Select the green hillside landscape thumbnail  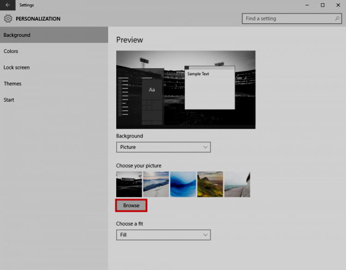point(210,184)
